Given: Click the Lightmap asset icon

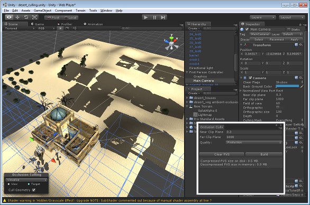Looking at the screenshot, I should tap(195, 114).
